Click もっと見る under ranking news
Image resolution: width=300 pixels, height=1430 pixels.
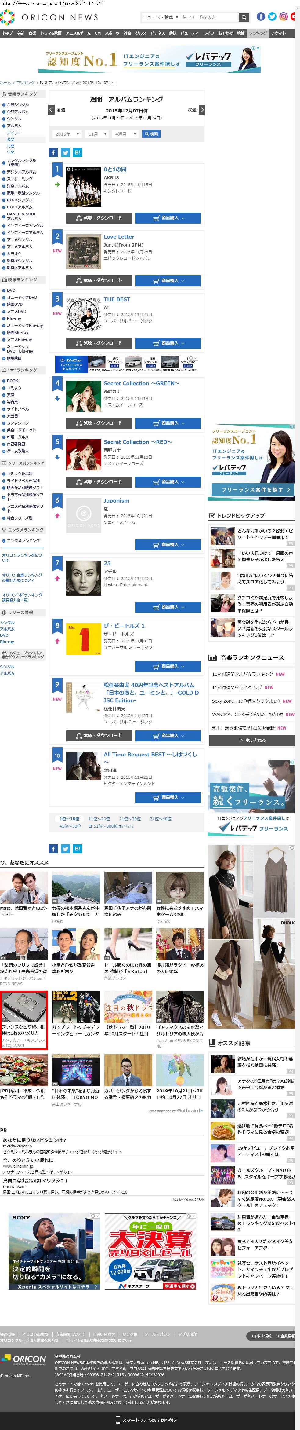coord(252,740)
